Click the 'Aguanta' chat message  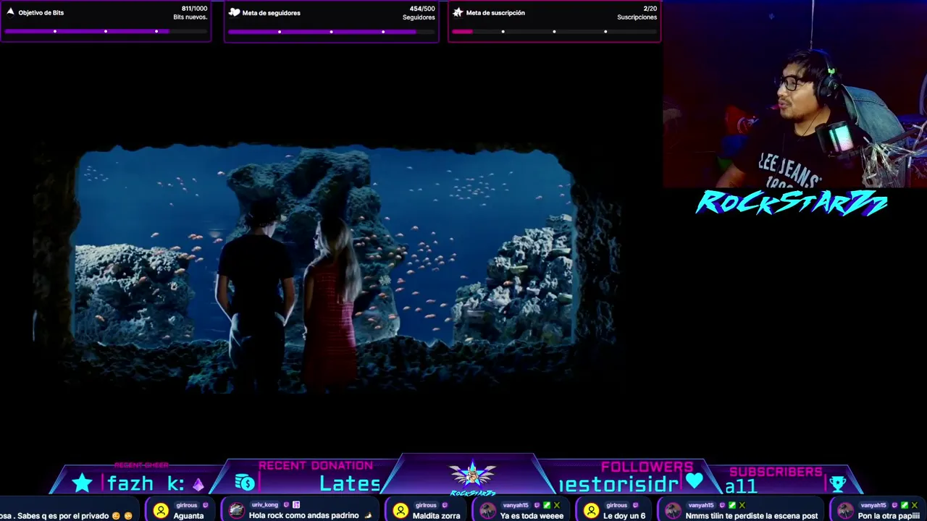pos(188,516)
